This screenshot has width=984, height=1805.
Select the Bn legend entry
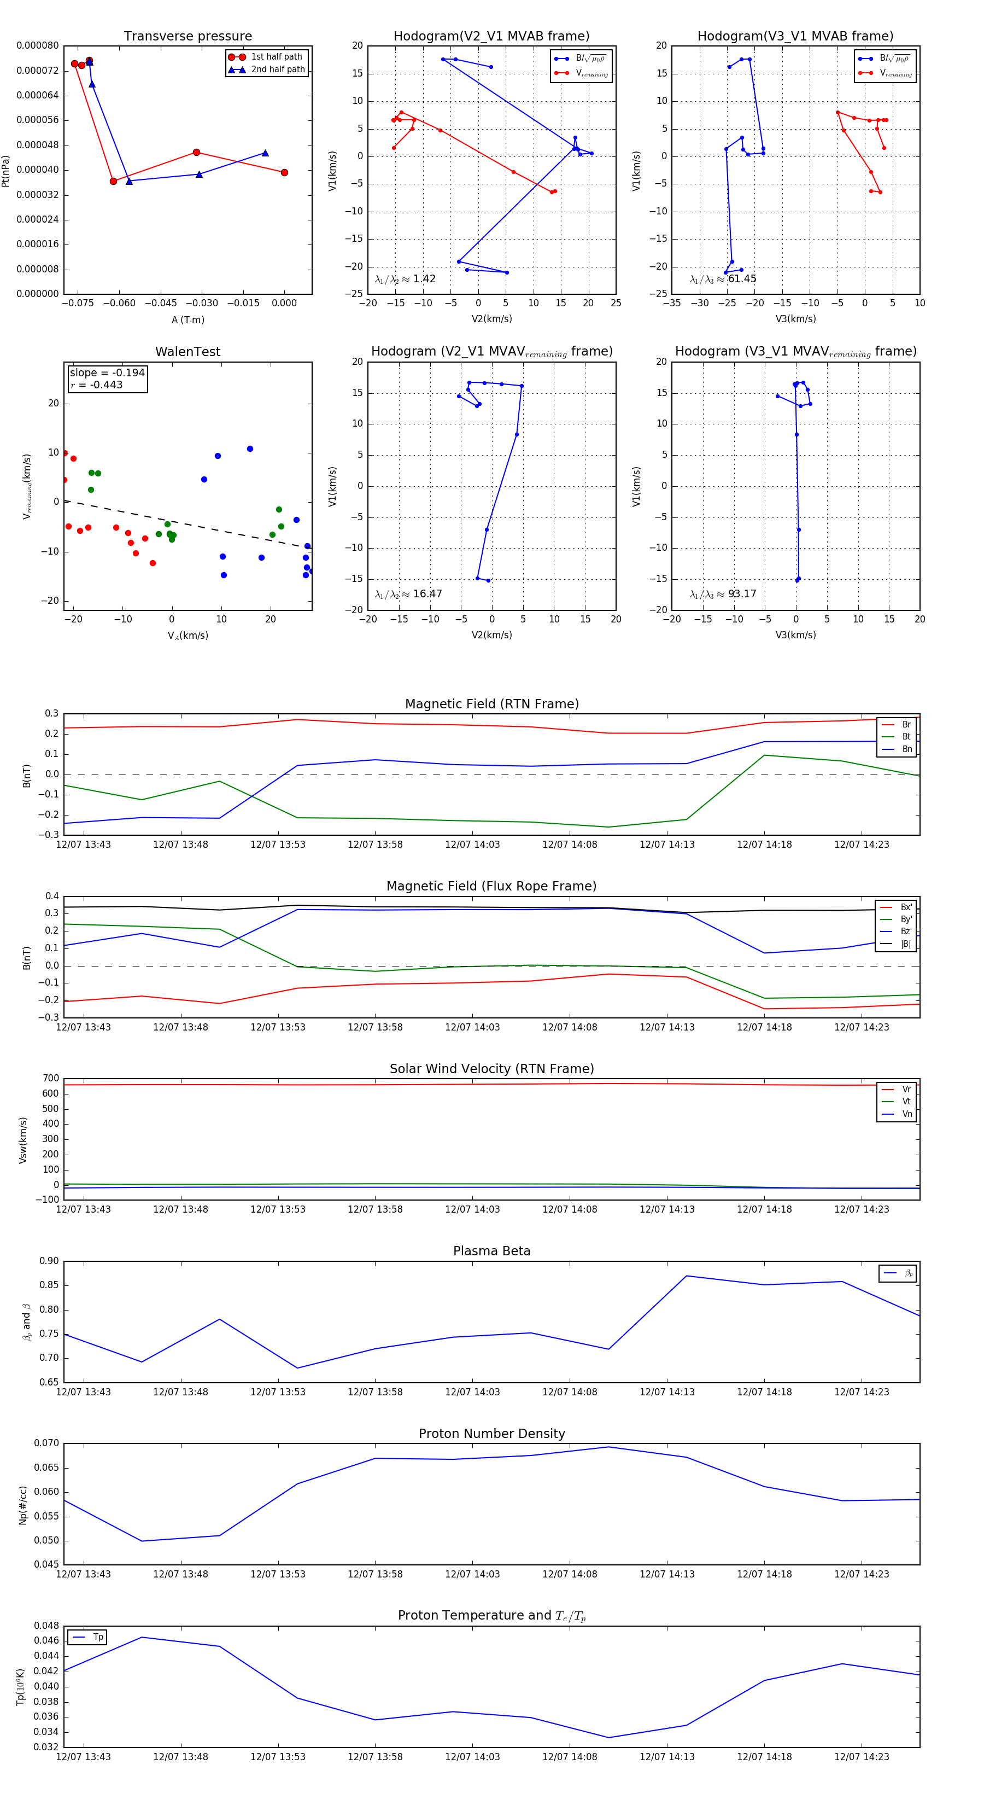(897, 749)
